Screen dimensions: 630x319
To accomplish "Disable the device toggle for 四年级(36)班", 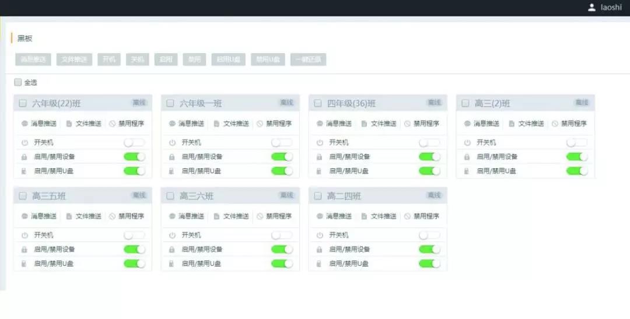I will (x=429, y=156).
